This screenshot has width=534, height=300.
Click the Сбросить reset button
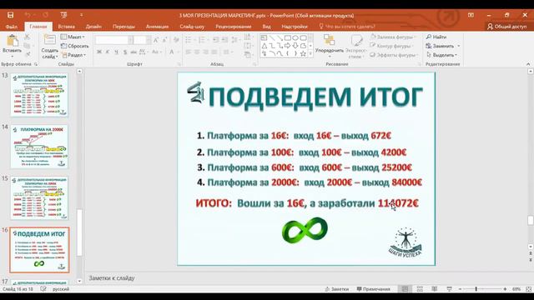pyautogui.click(x=74, y=46)
